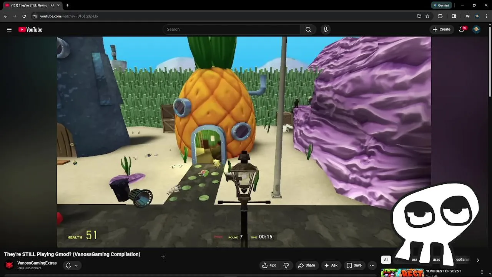Open the YUMI BEST OF 2025 thumbnail
This screenshot has width=492, height=277.
click(x=402, y=272)
